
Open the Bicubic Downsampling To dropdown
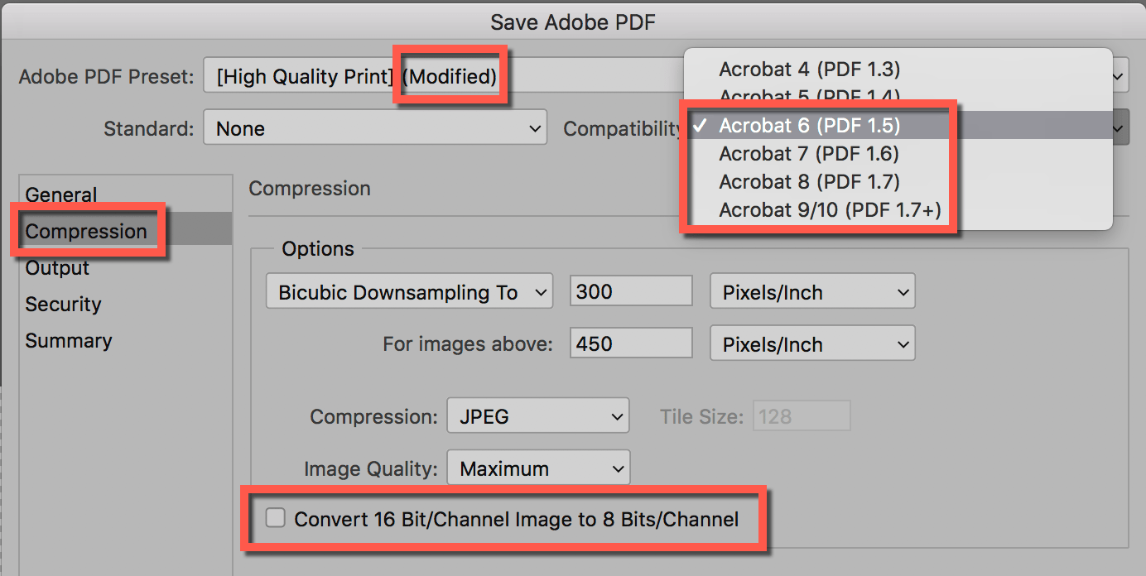[408, 290]
